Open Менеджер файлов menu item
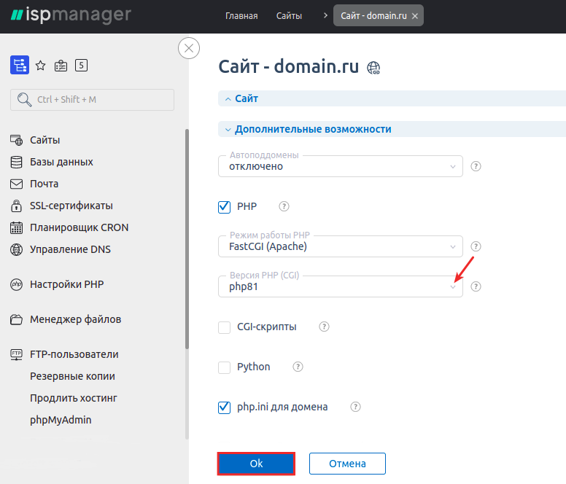 click(75, 319)
